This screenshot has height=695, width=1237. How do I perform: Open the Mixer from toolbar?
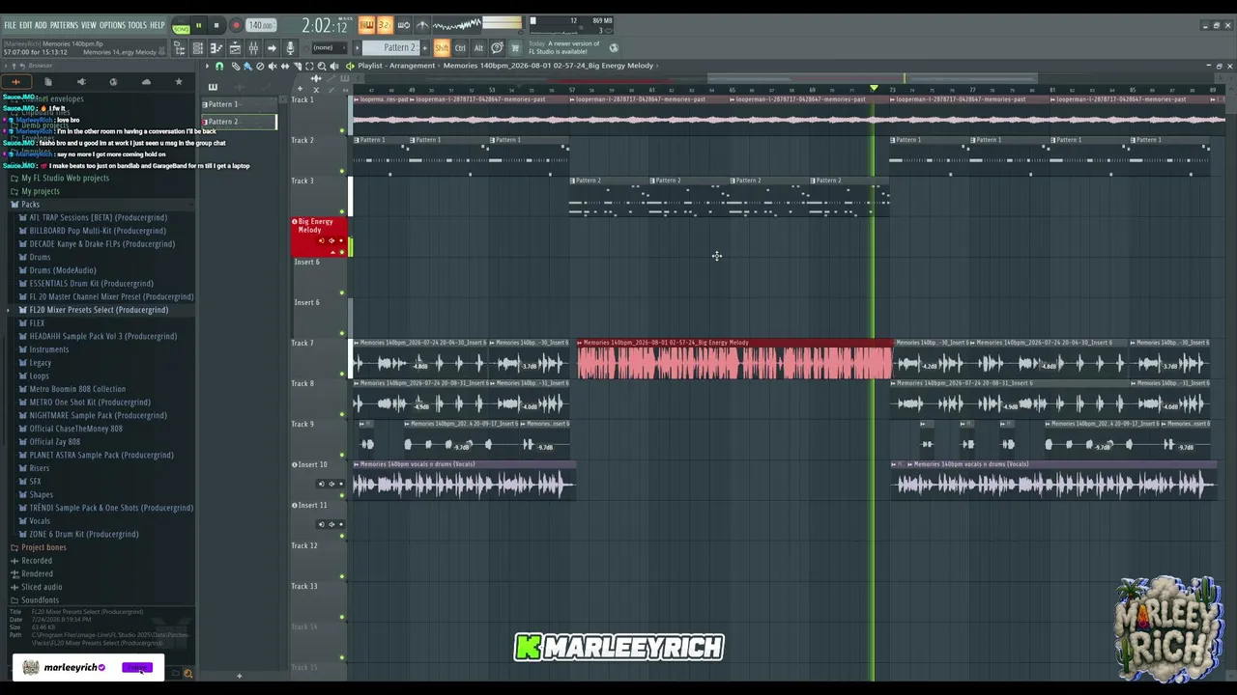coord(253,48)
